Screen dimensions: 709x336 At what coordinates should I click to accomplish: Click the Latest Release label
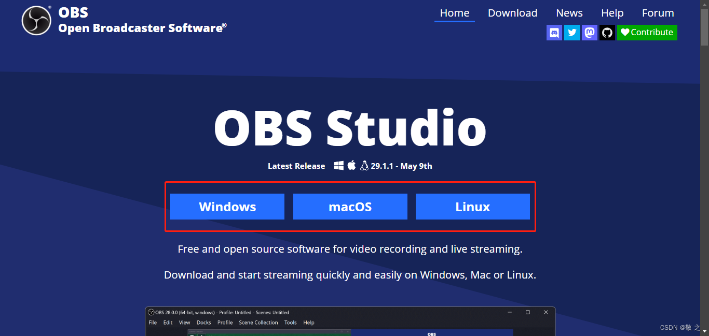point(296,166)
